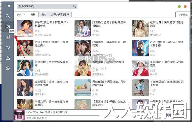The width and height of the screenshot is (192, 122).
Task: Open 抖音热门鉴赏 playlist cover
Action: pos(83,28)
